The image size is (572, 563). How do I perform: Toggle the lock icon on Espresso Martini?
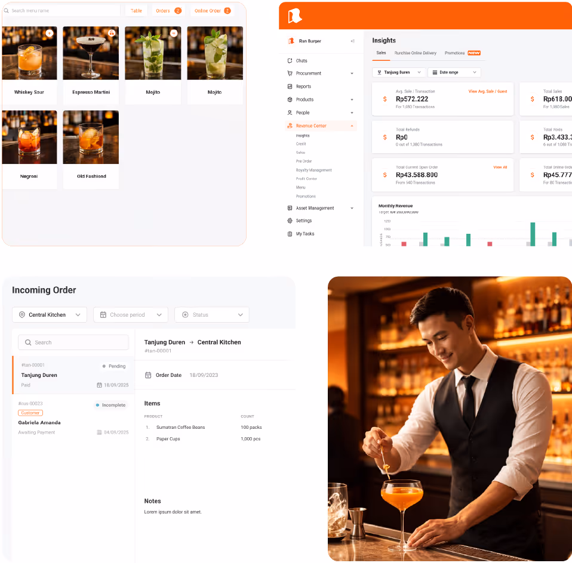(111, 33)
